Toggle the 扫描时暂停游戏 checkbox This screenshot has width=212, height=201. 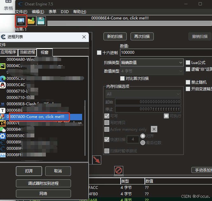(107, 151)
